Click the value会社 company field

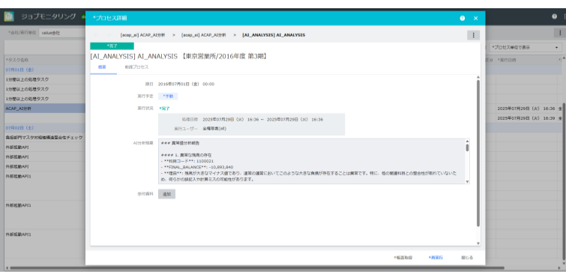coord(62,33)
